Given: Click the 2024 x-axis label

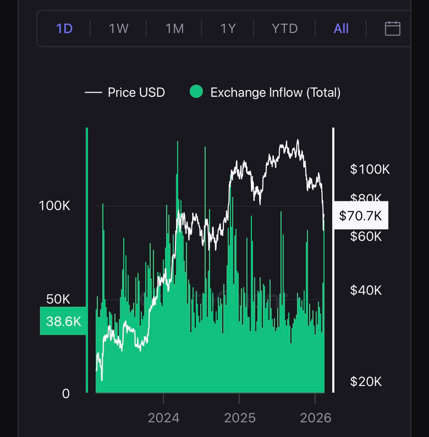Looking at the screenshot, I should [x=163, y=418].
